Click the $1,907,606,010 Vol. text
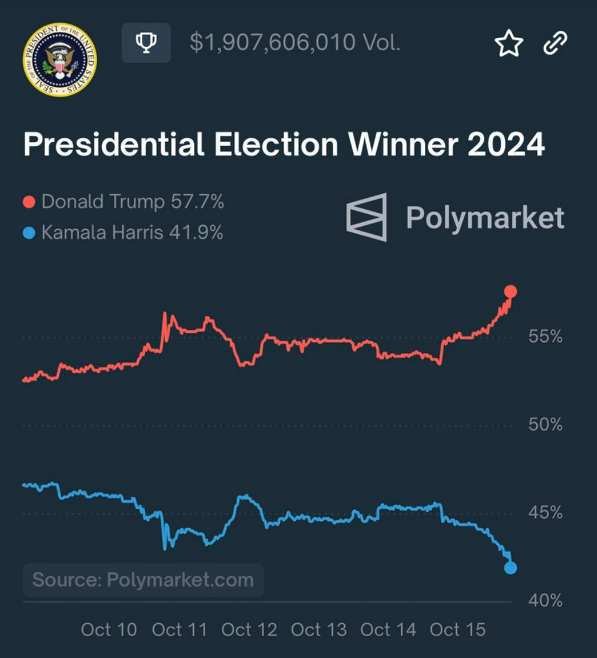The width and height of the screenshot is (597, 658). pos(295,43)
